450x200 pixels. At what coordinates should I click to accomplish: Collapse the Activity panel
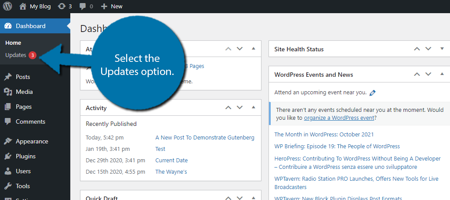coord(253,107)
